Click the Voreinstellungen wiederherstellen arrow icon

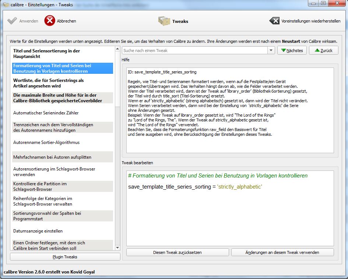tap(274, 21)
